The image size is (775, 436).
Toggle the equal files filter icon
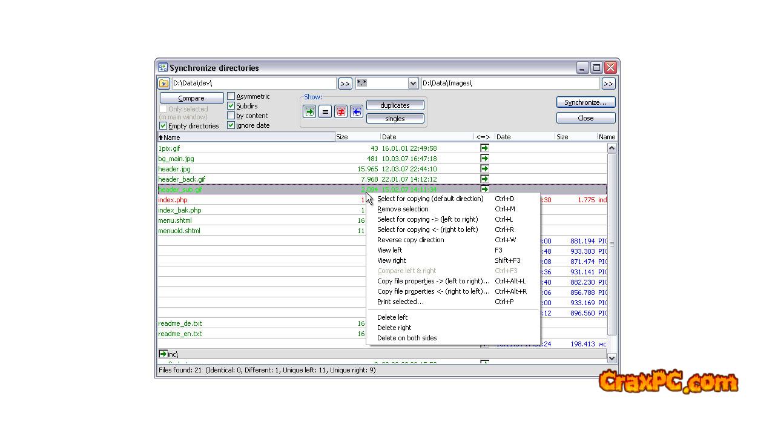click(x=325, y=111)
